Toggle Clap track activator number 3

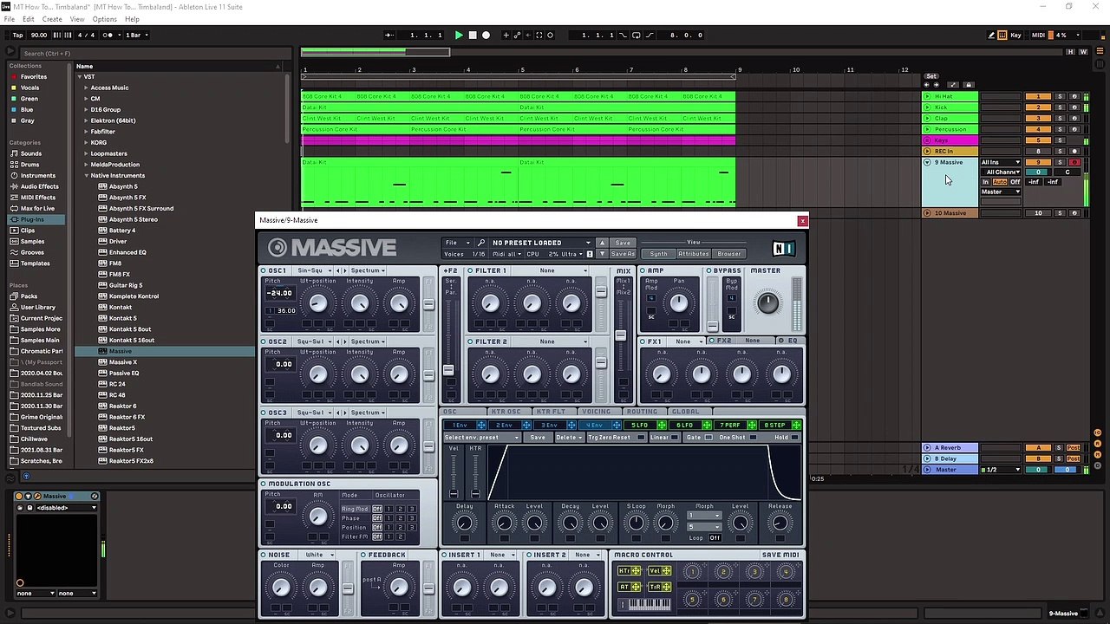[x=1038, y=119]
